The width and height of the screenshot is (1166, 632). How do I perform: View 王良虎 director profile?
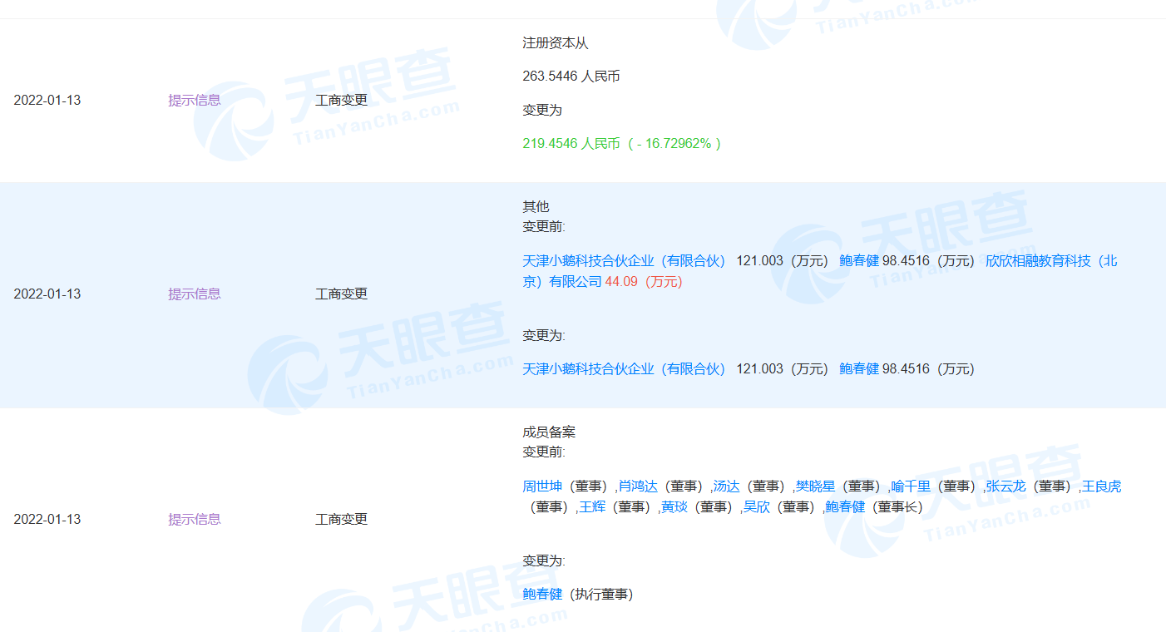click(1101, 486)
